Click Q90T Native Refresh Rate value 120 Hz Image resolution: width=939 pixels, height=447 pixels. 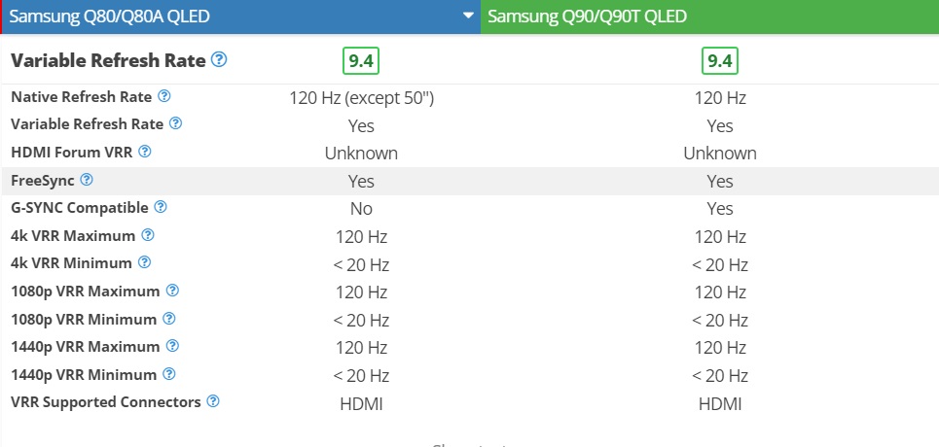(x=720, y=98)
